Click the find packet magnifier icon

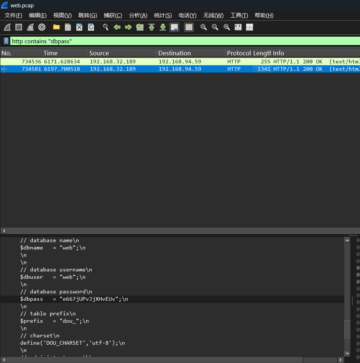pyautogui.click(x=106, y=27)
